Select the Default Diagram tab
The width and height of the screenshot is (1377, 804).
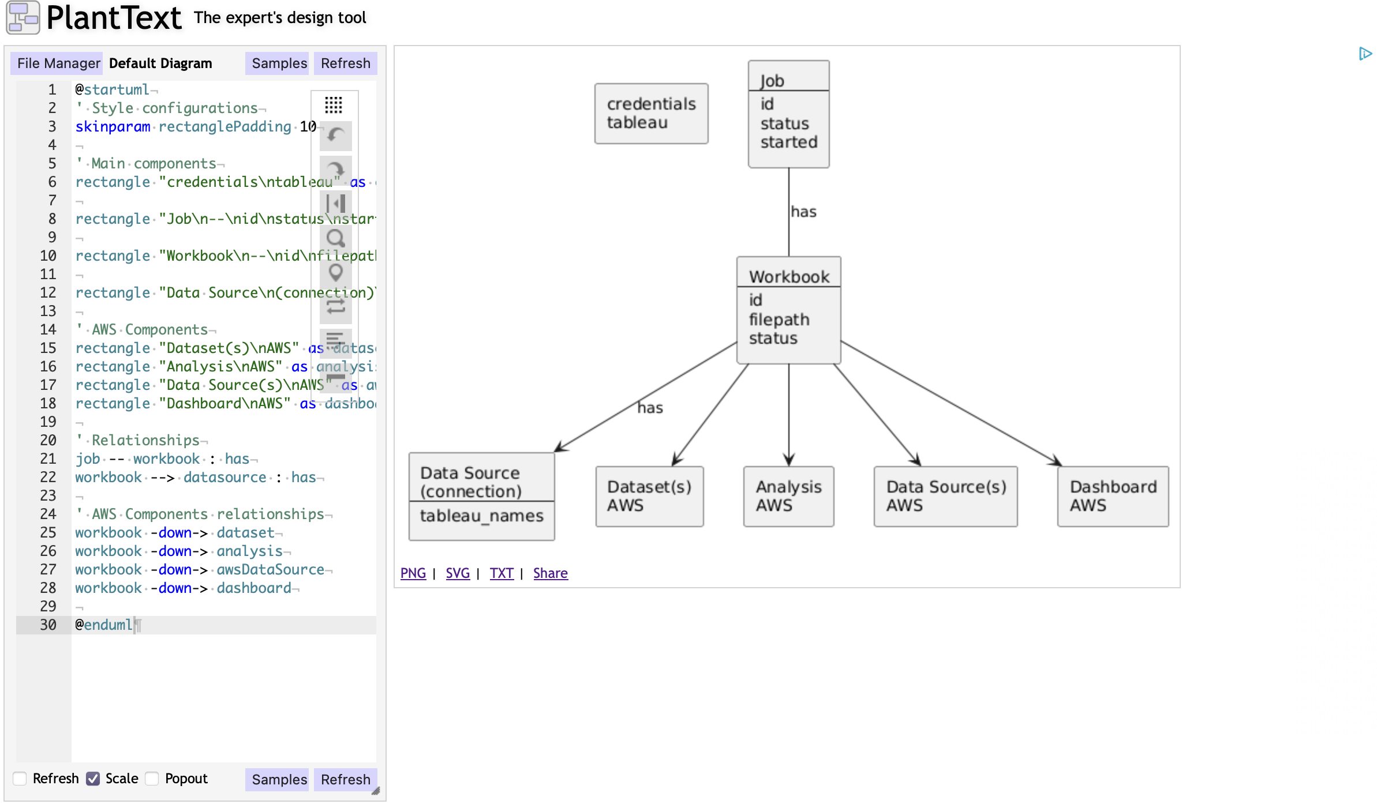(x=160, y=63)
